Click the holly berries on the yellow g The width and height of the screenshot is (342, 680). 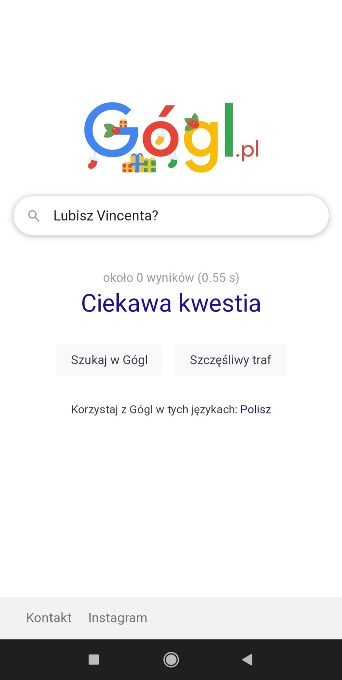click(192, 122)
